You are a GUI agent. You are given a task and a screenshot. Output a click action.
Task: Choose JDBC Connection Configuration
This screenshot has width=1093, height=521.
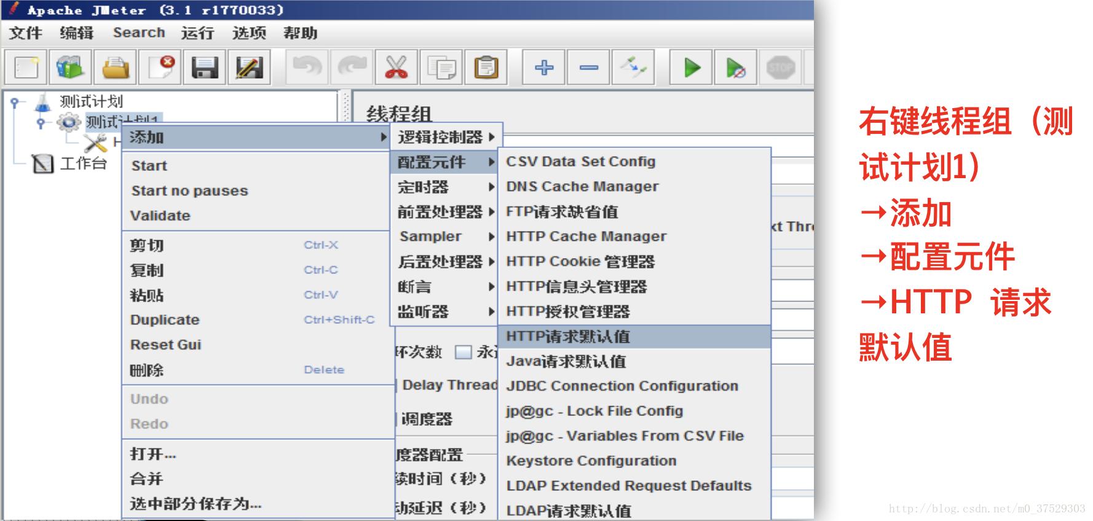tap(634, 386)
